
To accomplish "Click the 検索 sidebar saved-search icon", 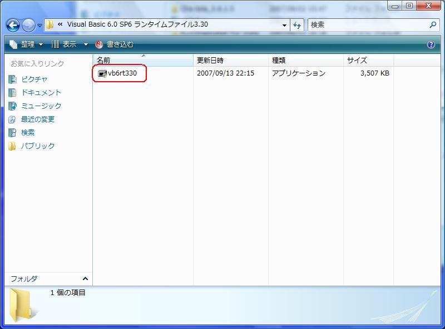I will [x=12, y=133].
